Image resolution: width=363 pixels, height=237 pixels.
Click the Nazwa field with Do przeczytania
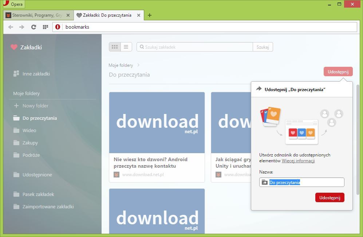click(302, 182)
